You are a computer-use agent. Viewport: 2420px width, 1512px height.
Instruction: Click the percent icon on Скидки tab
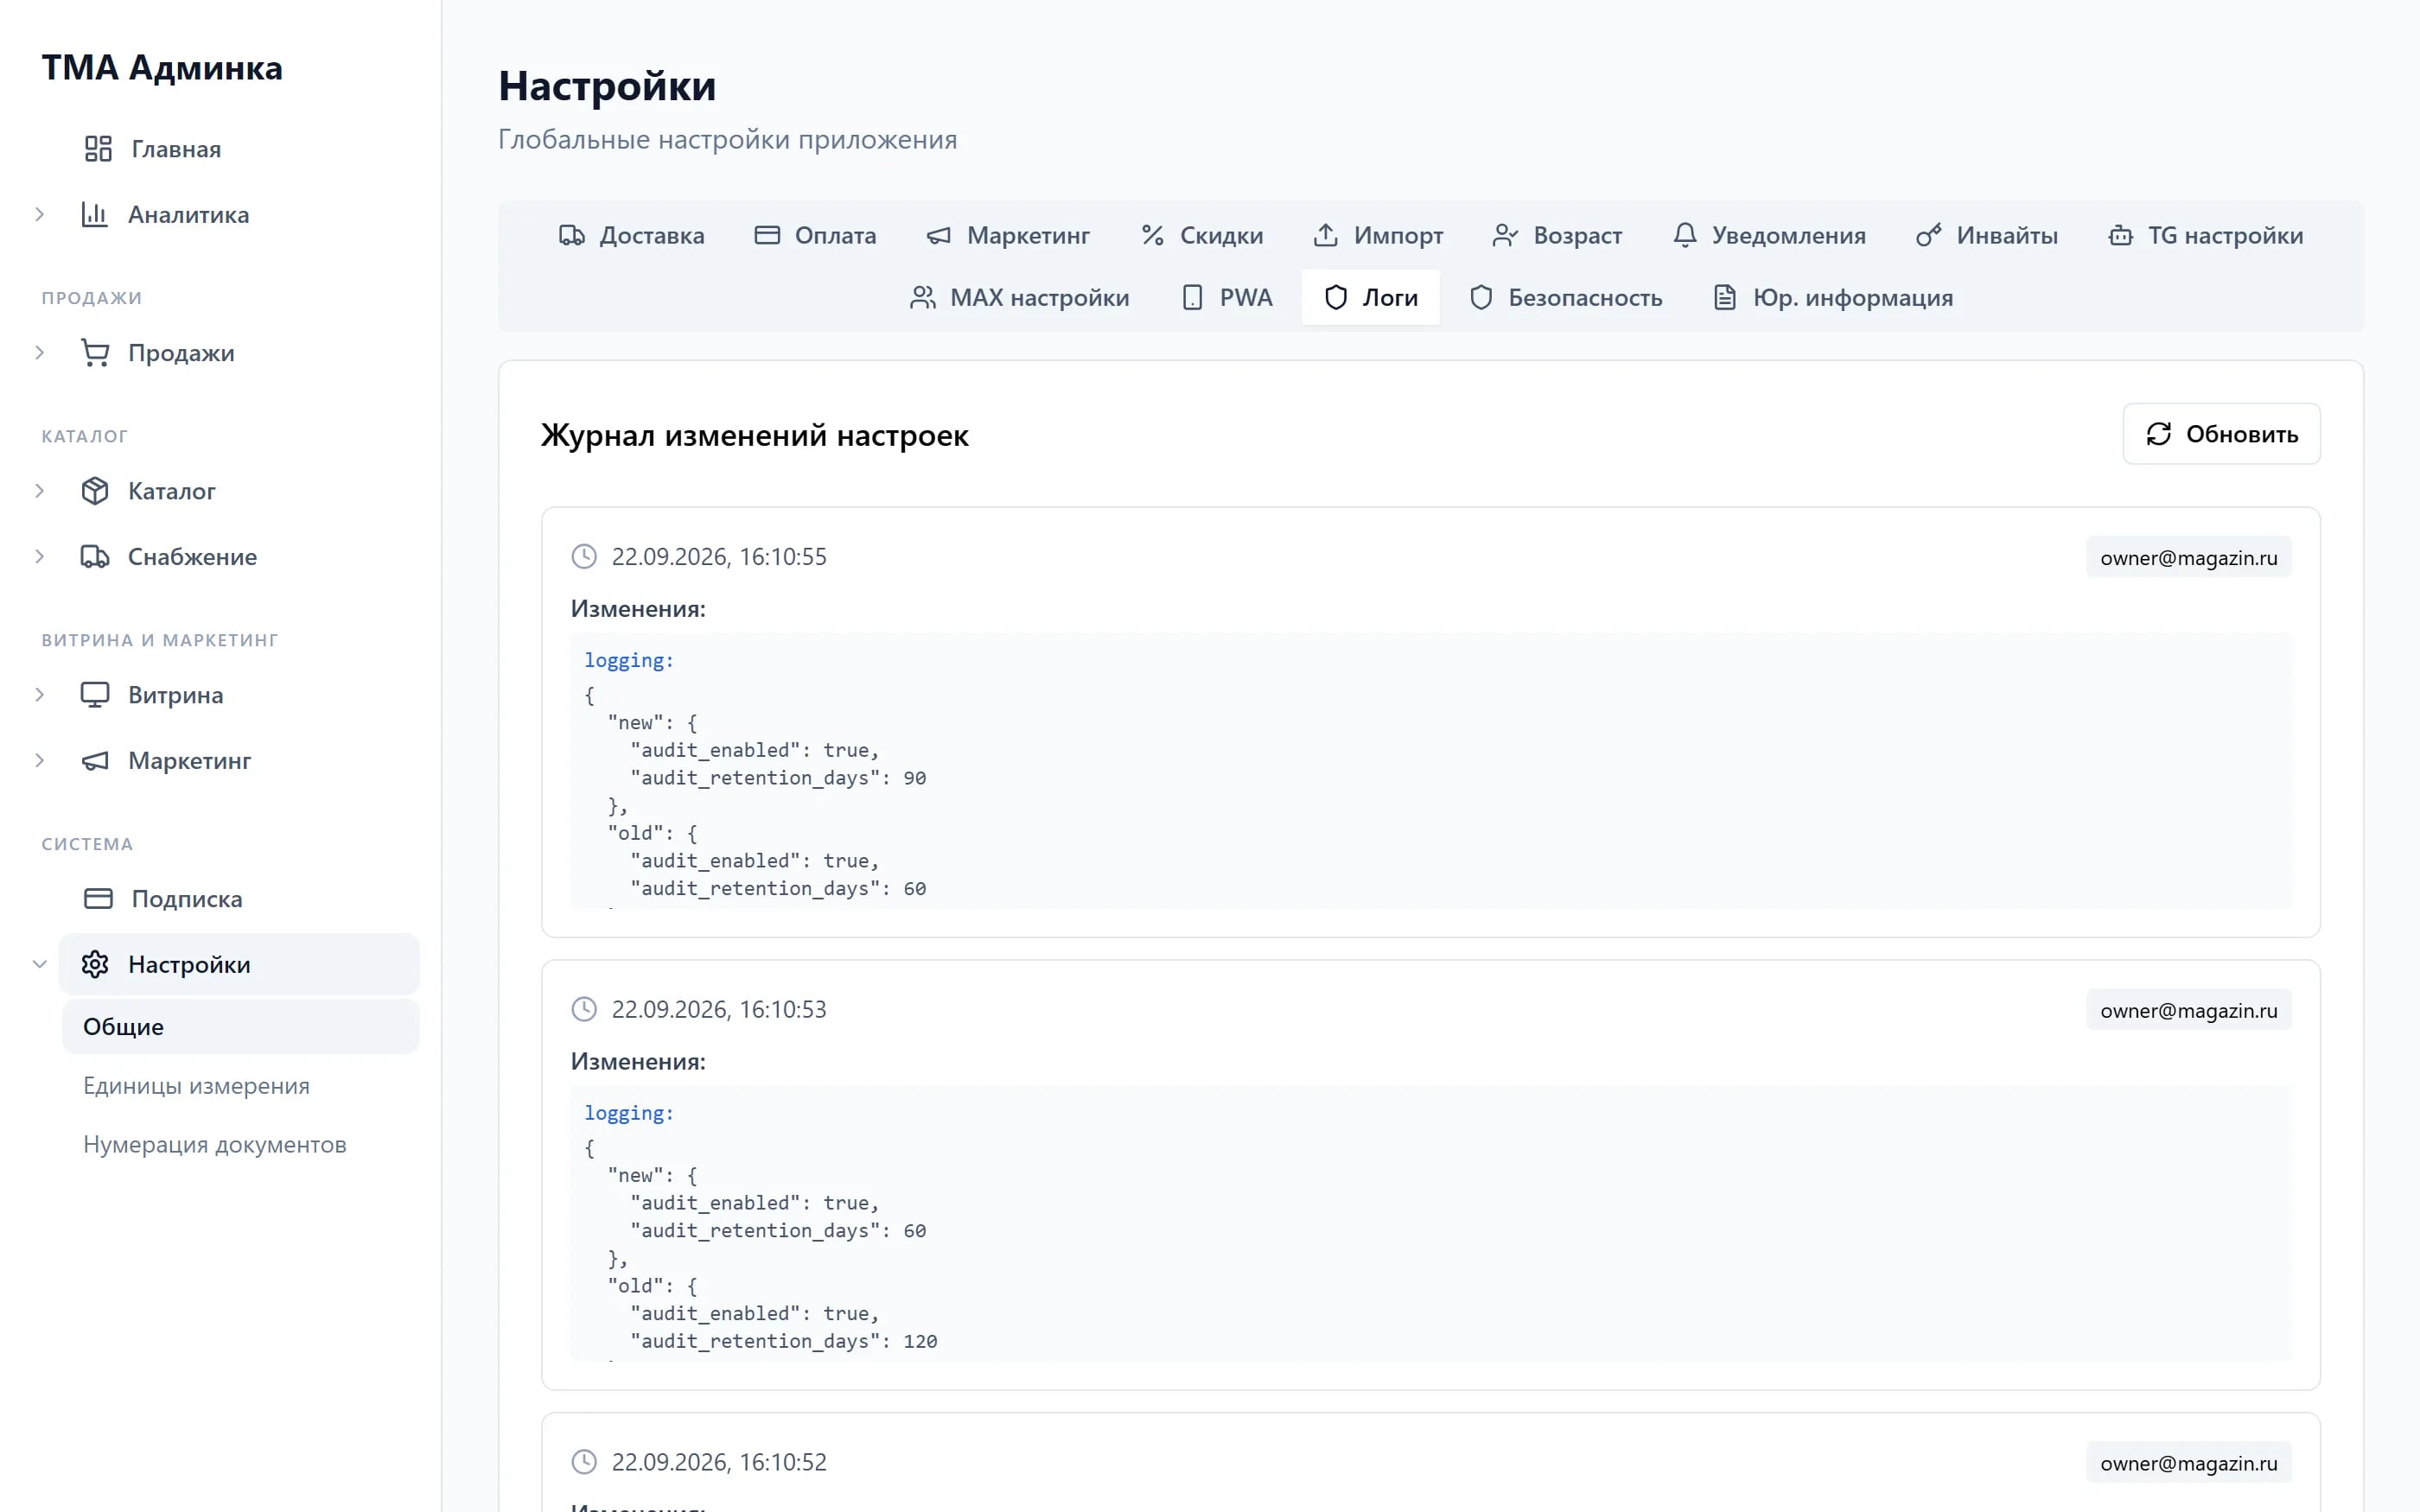tap(1152, 236)
